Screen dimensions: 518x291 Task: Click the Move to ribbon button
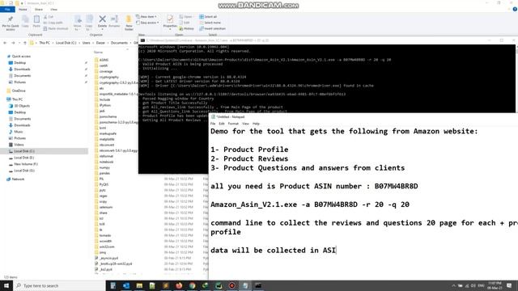click(x=78, y=23)
